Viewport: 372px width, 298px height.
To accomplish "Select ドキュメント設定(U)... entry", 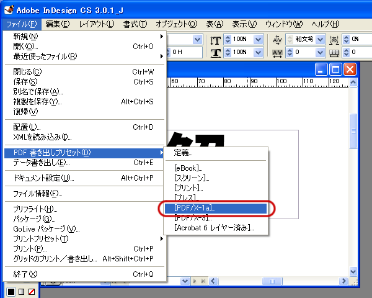I will pyautogui.click(x=84, y=178).
